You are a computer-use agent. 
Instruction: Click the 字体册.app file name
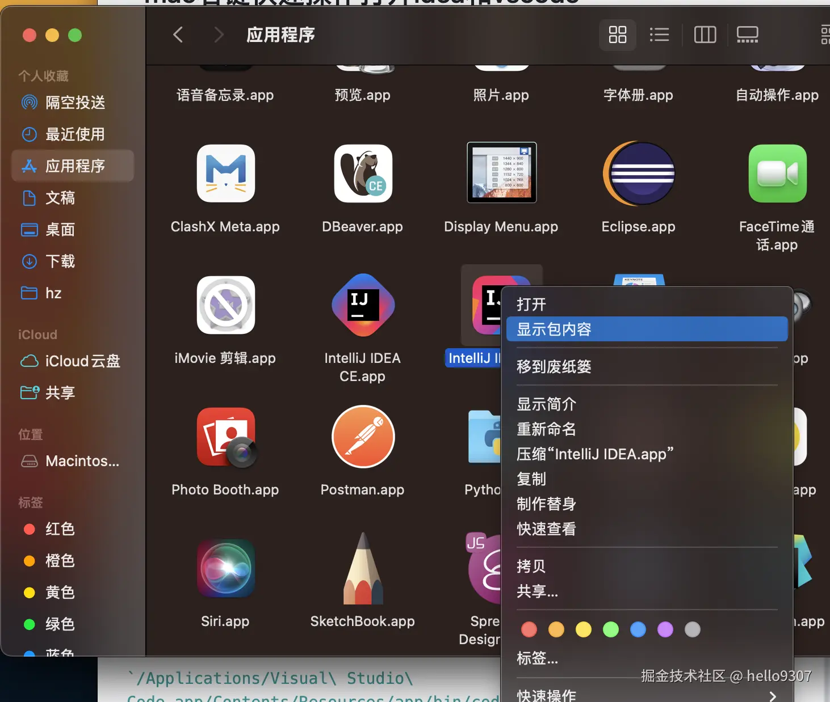click(639, 95)
